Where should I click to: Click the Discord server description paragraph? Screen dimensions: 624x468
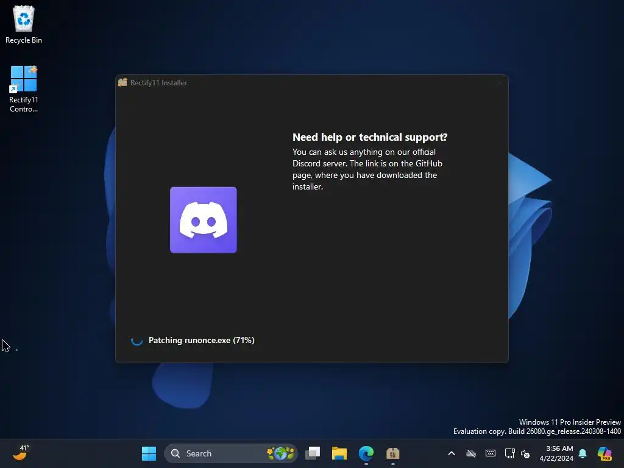[367, 169]
